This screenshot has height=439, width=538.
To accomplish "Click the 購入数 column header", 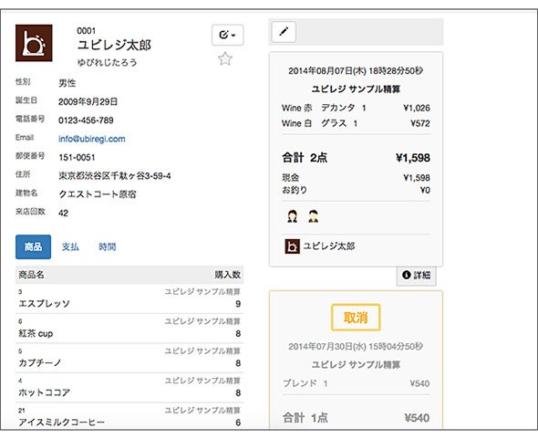I will (x=228, y=275).
